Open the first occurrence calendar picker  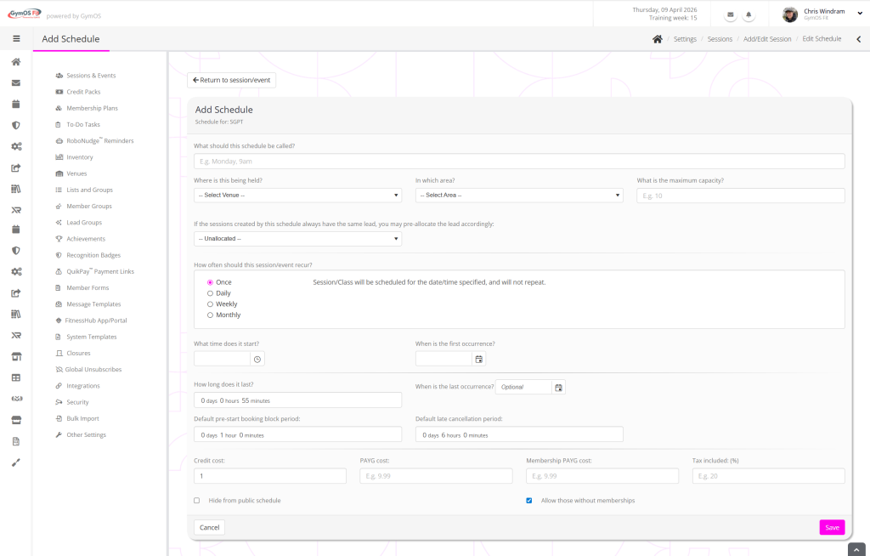pyautogui.click(x=479, y=360)
